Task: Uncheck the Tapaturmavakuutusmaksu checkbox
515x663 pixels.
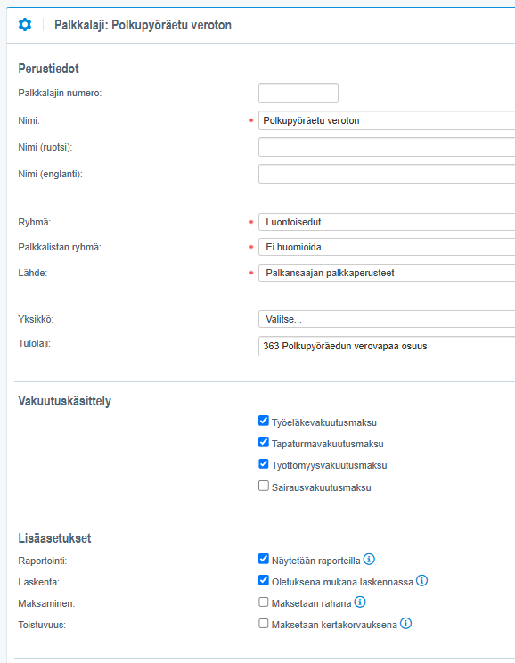Action: click(264, 442)
